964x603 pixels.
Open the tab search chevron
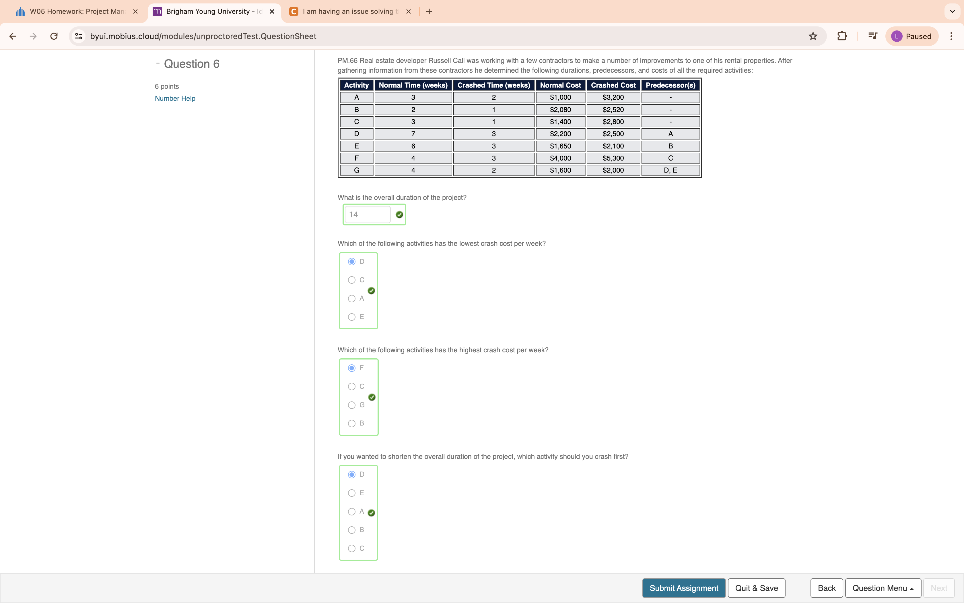click(x=952, y=11)
